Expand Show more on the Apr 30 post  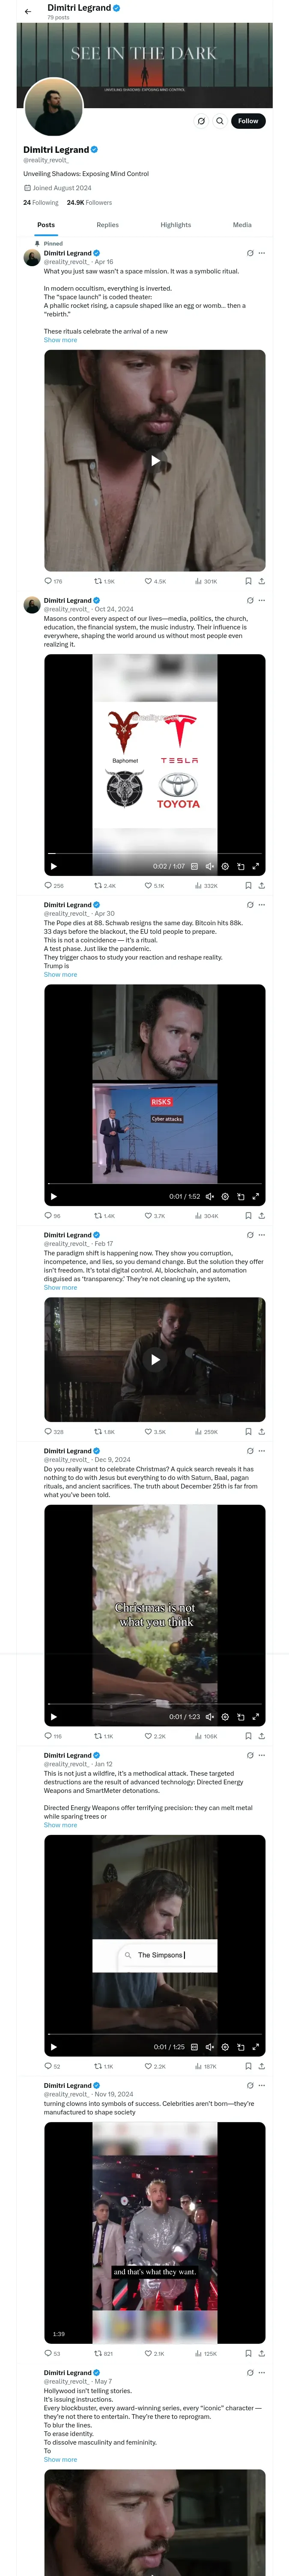point(60,975)
